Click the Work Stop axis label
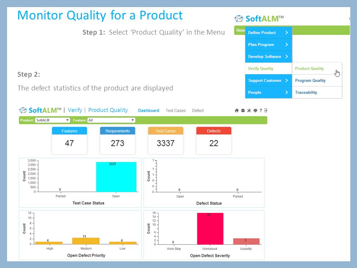Image resolution: width=357 pixels, height=268 pixels. (174, 249)
